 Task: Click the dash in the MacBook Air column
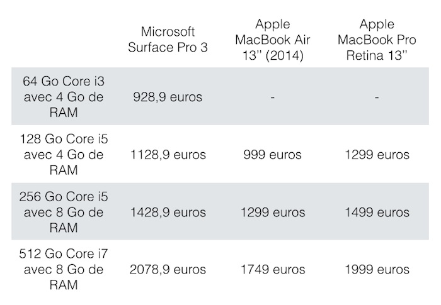(271, 98)
